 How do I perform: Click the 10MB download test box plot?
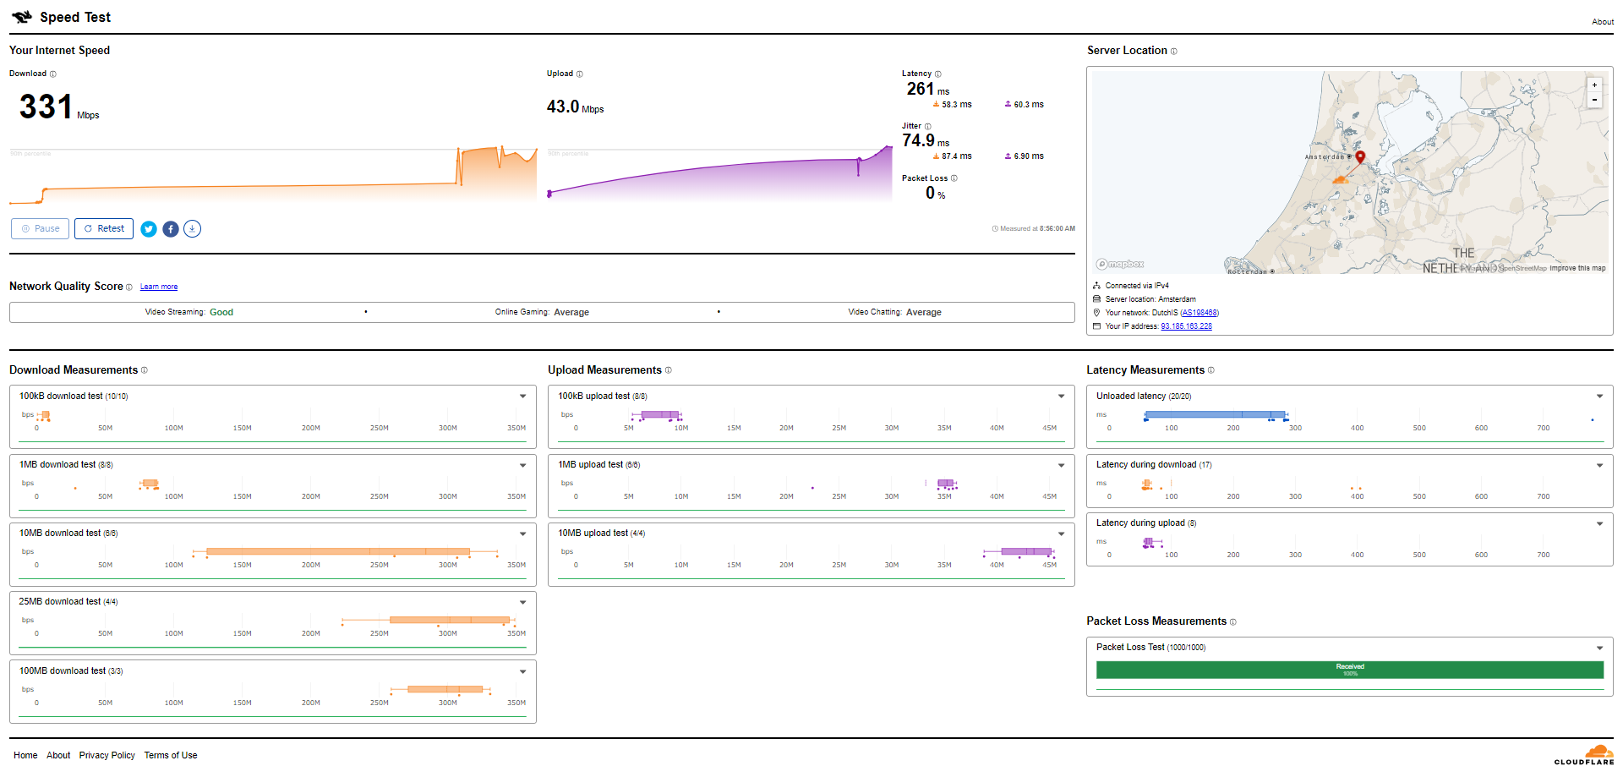point(347,552)
